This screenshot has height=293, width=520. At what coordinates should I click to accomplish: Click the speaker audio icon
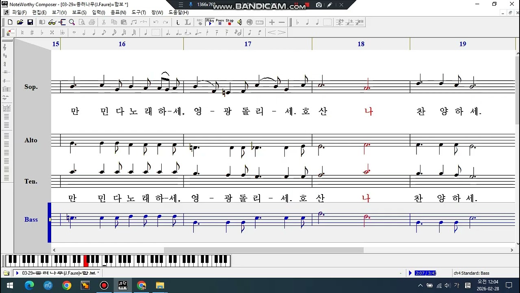239,22
